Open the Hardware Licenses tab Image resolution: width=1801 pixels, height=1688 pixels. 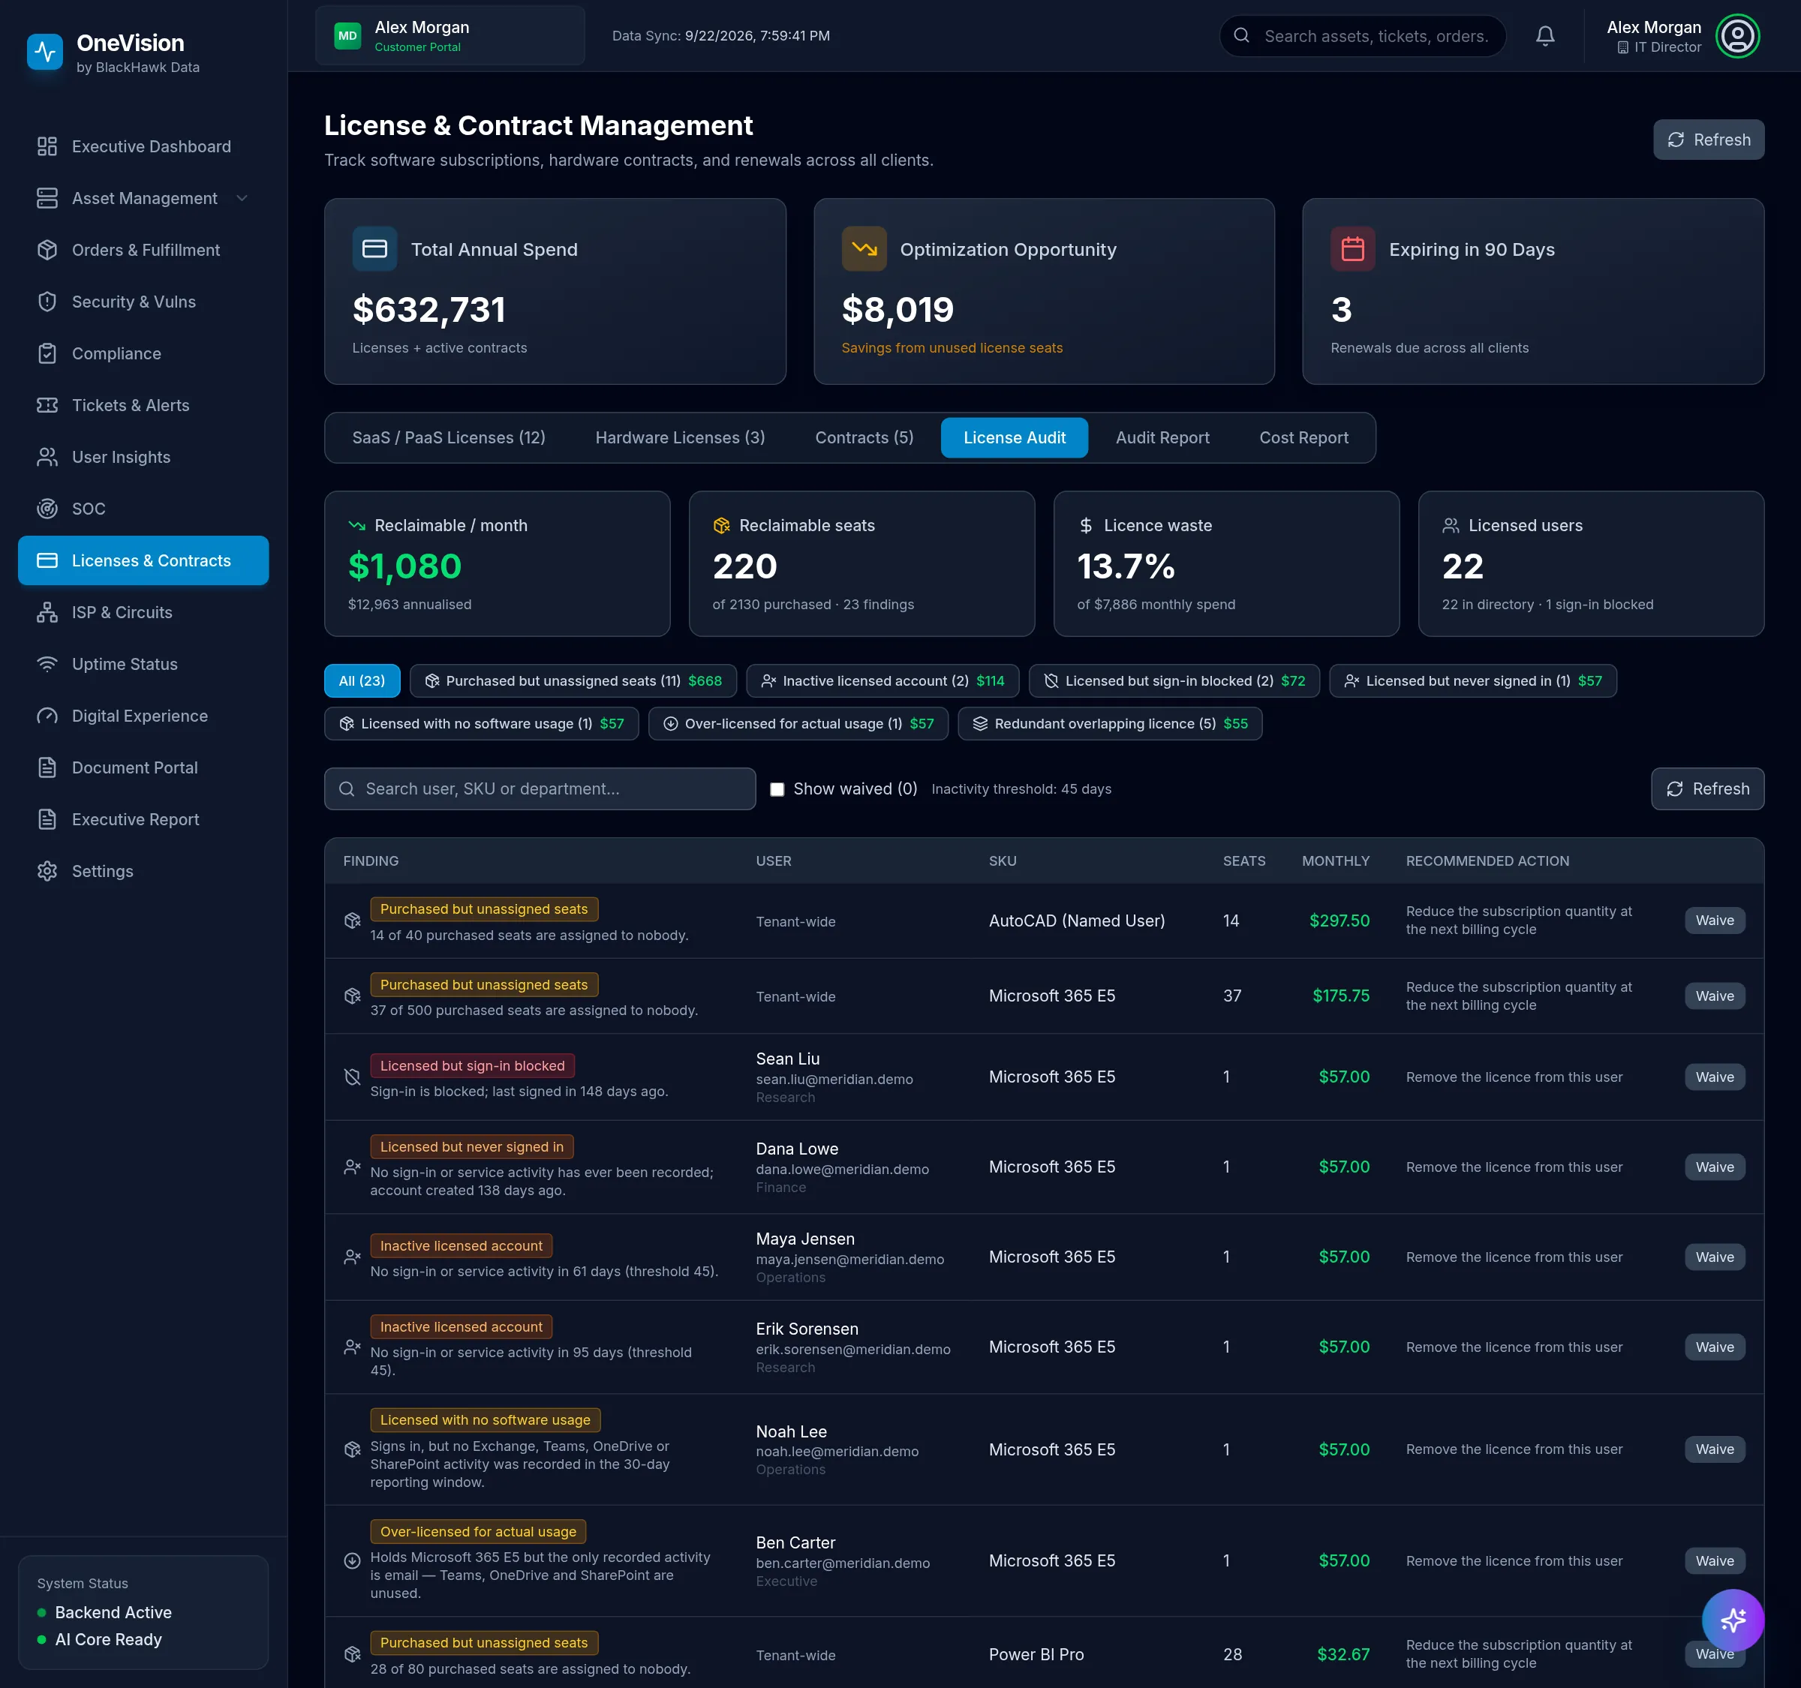click(681, 438)
